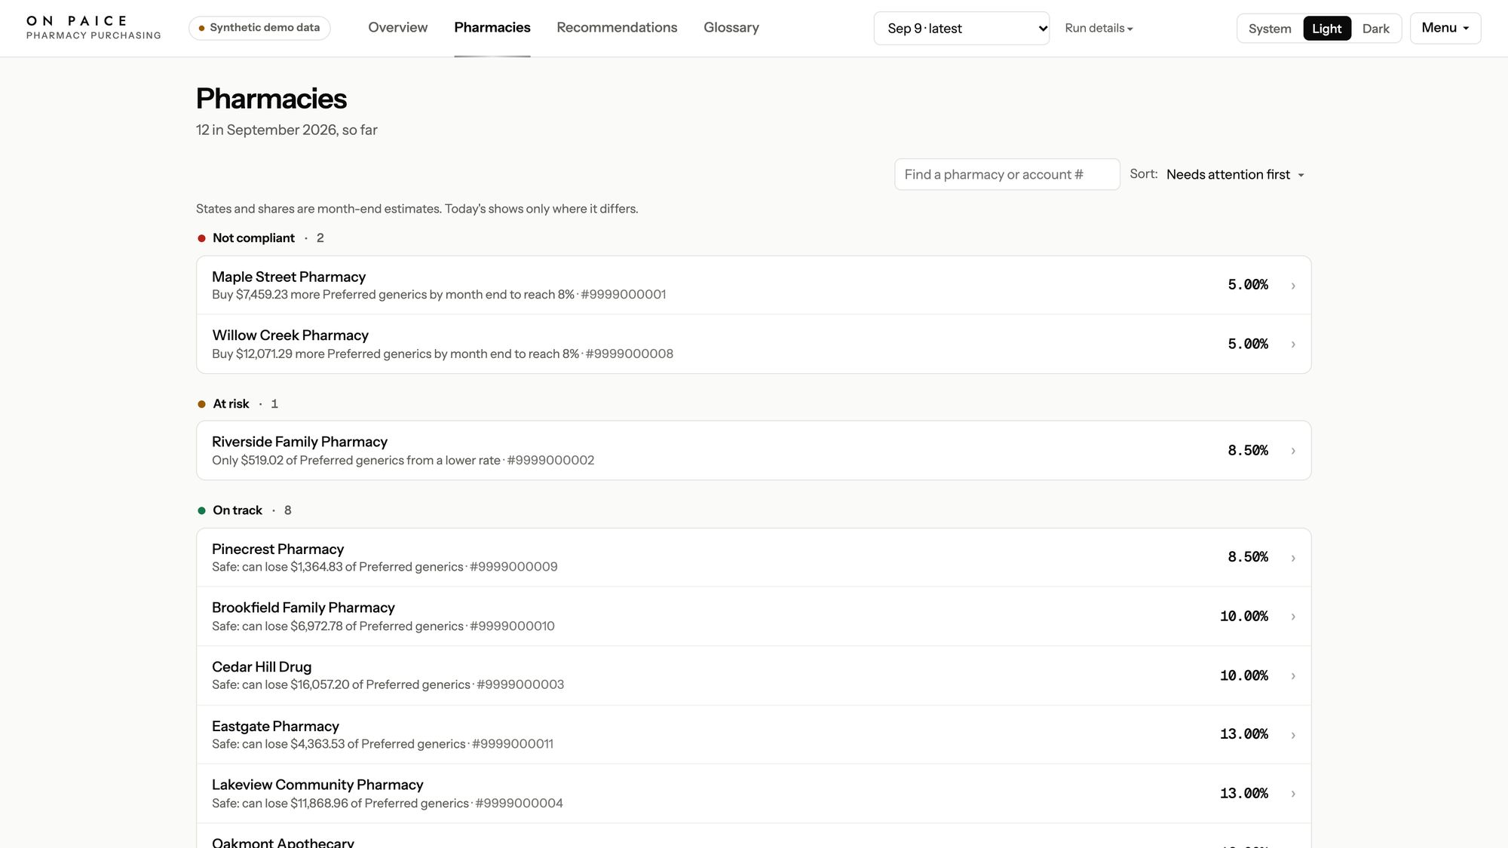Click Lakeview Community's 13.00% value

point(1244,794)
